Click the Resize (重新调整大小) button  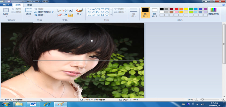tap(44, 12)
